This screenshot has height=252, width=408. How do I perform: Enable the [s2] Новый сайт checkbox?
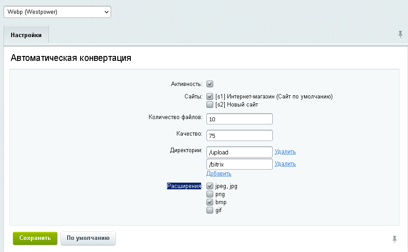(x=210, y=104)
